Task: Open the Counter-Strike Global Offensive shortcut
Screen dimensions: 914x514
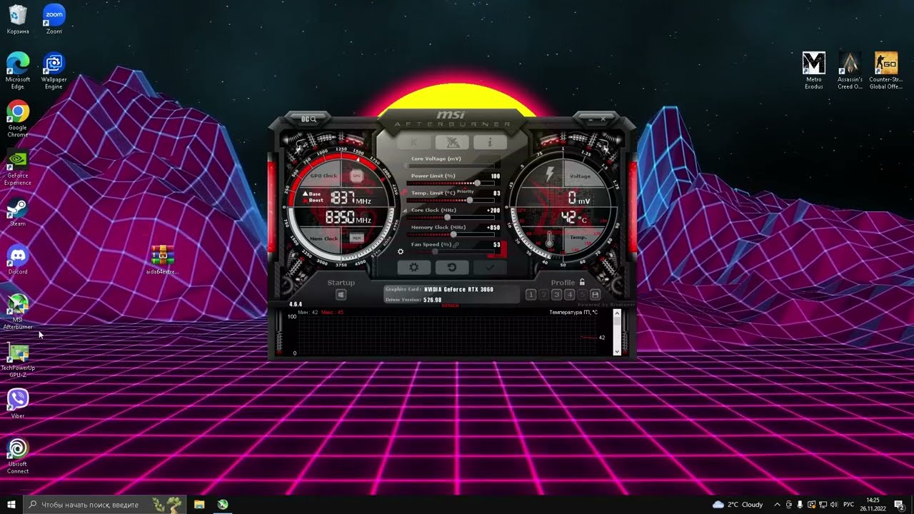Action: [886, 70]
